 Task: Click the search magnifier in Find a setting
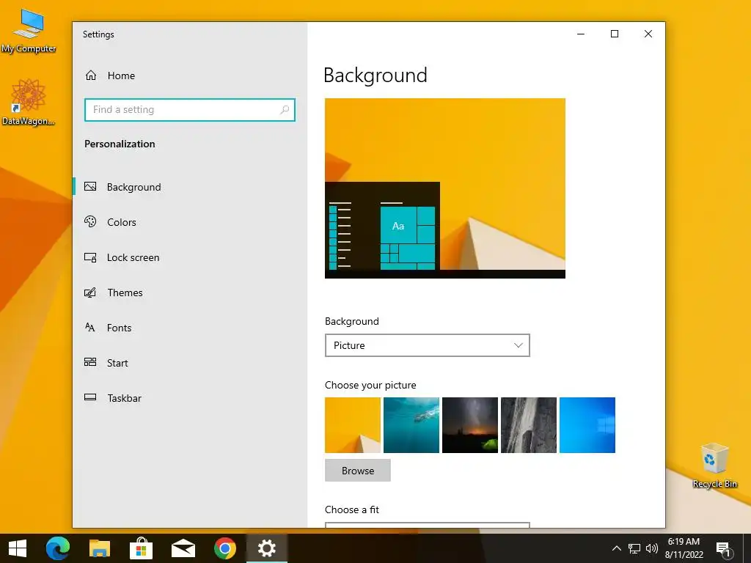[x=285, y=110]
